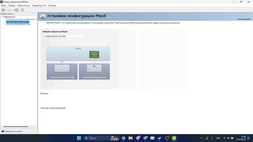Click the NVIDIA GeForce GTX 1650 card

(x=62, y=71)
